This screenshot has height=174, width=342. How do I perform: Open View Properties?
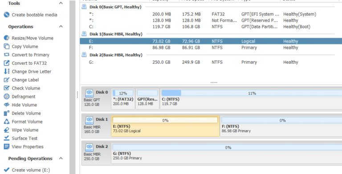tap(28, 146)
